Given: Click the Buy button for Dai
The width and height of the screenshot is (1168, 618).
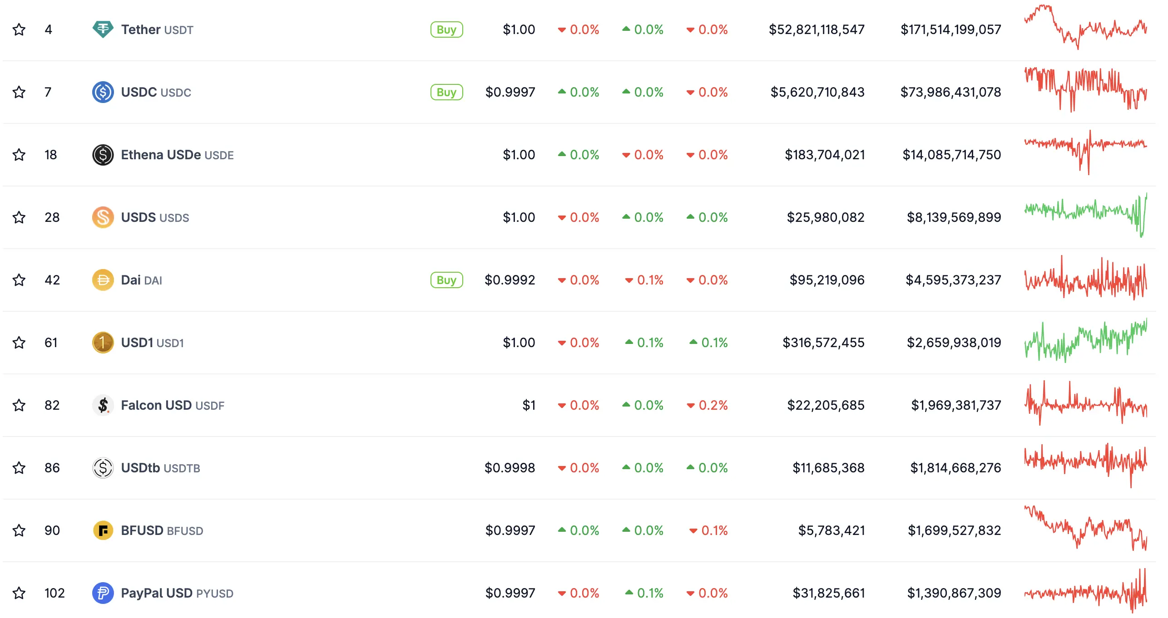Looking at the screenshot, I should pos(446,280).
